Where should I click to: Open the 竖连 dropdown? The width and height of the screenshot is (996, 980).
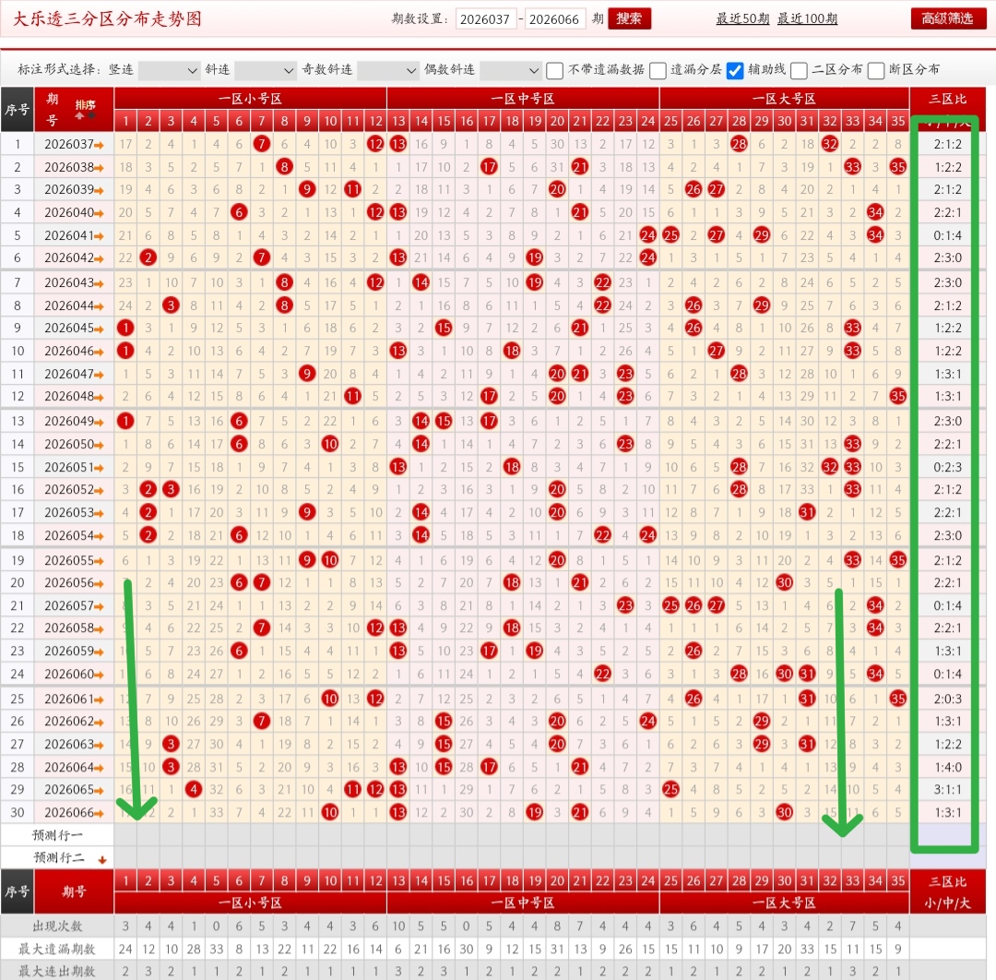coord(169,70)
